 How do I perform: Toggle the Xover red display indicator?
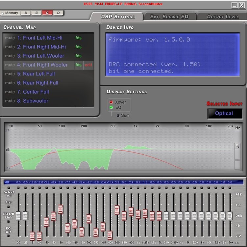point(111,102)
